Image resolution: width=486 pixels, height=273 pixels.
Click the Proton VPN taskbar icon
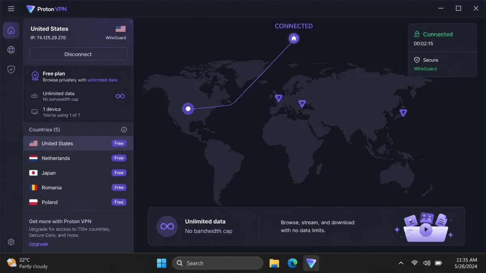click(x=311, y=263)
